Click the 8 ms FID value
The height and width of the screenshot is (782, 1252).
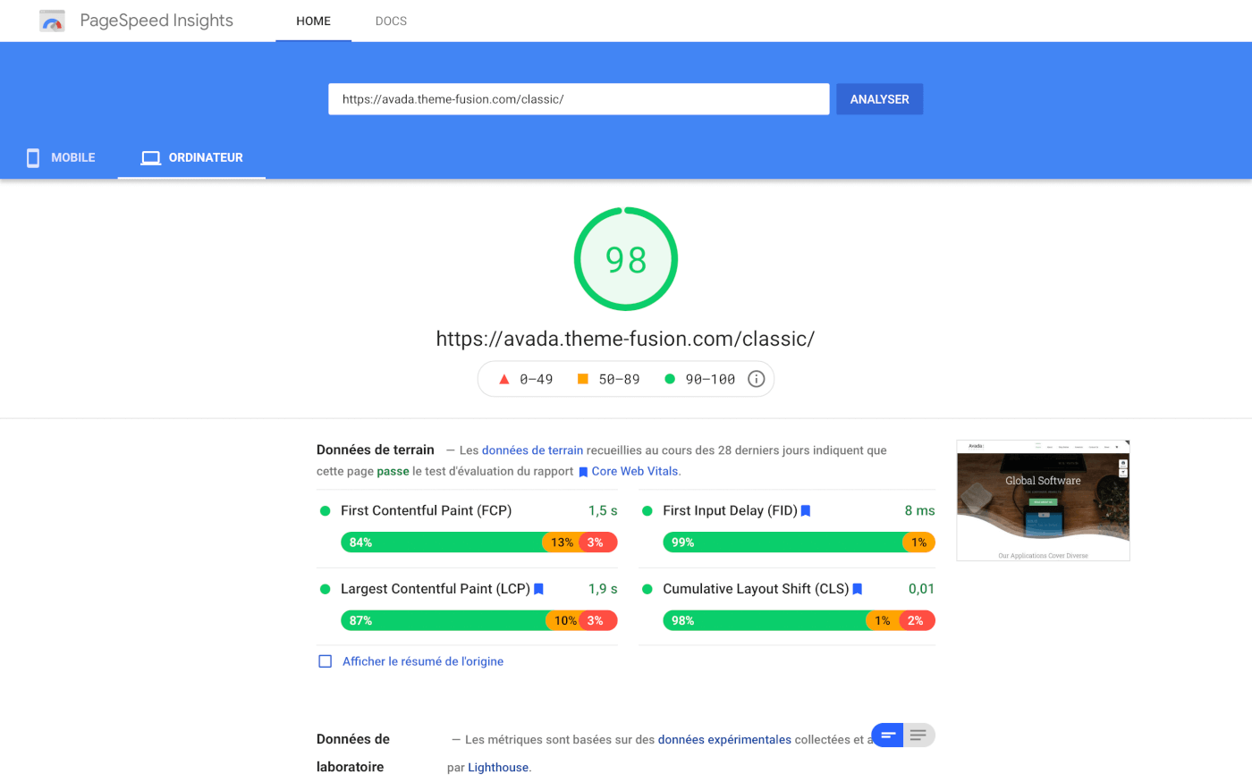pyautogui.click(x=919, y=511)
